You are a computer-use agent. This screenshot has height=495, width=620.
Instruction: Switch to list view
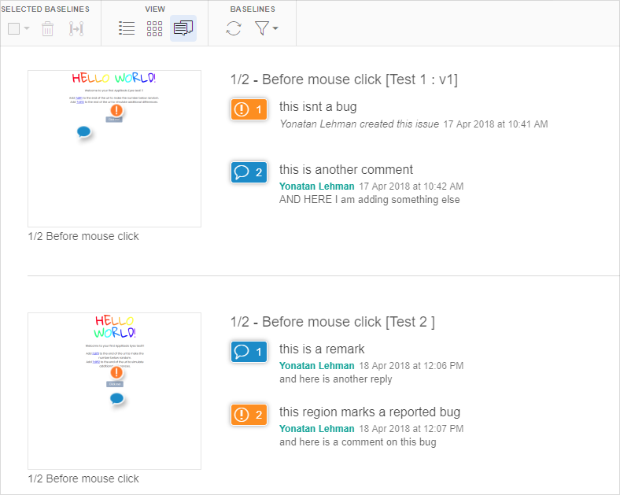point(127,28)
